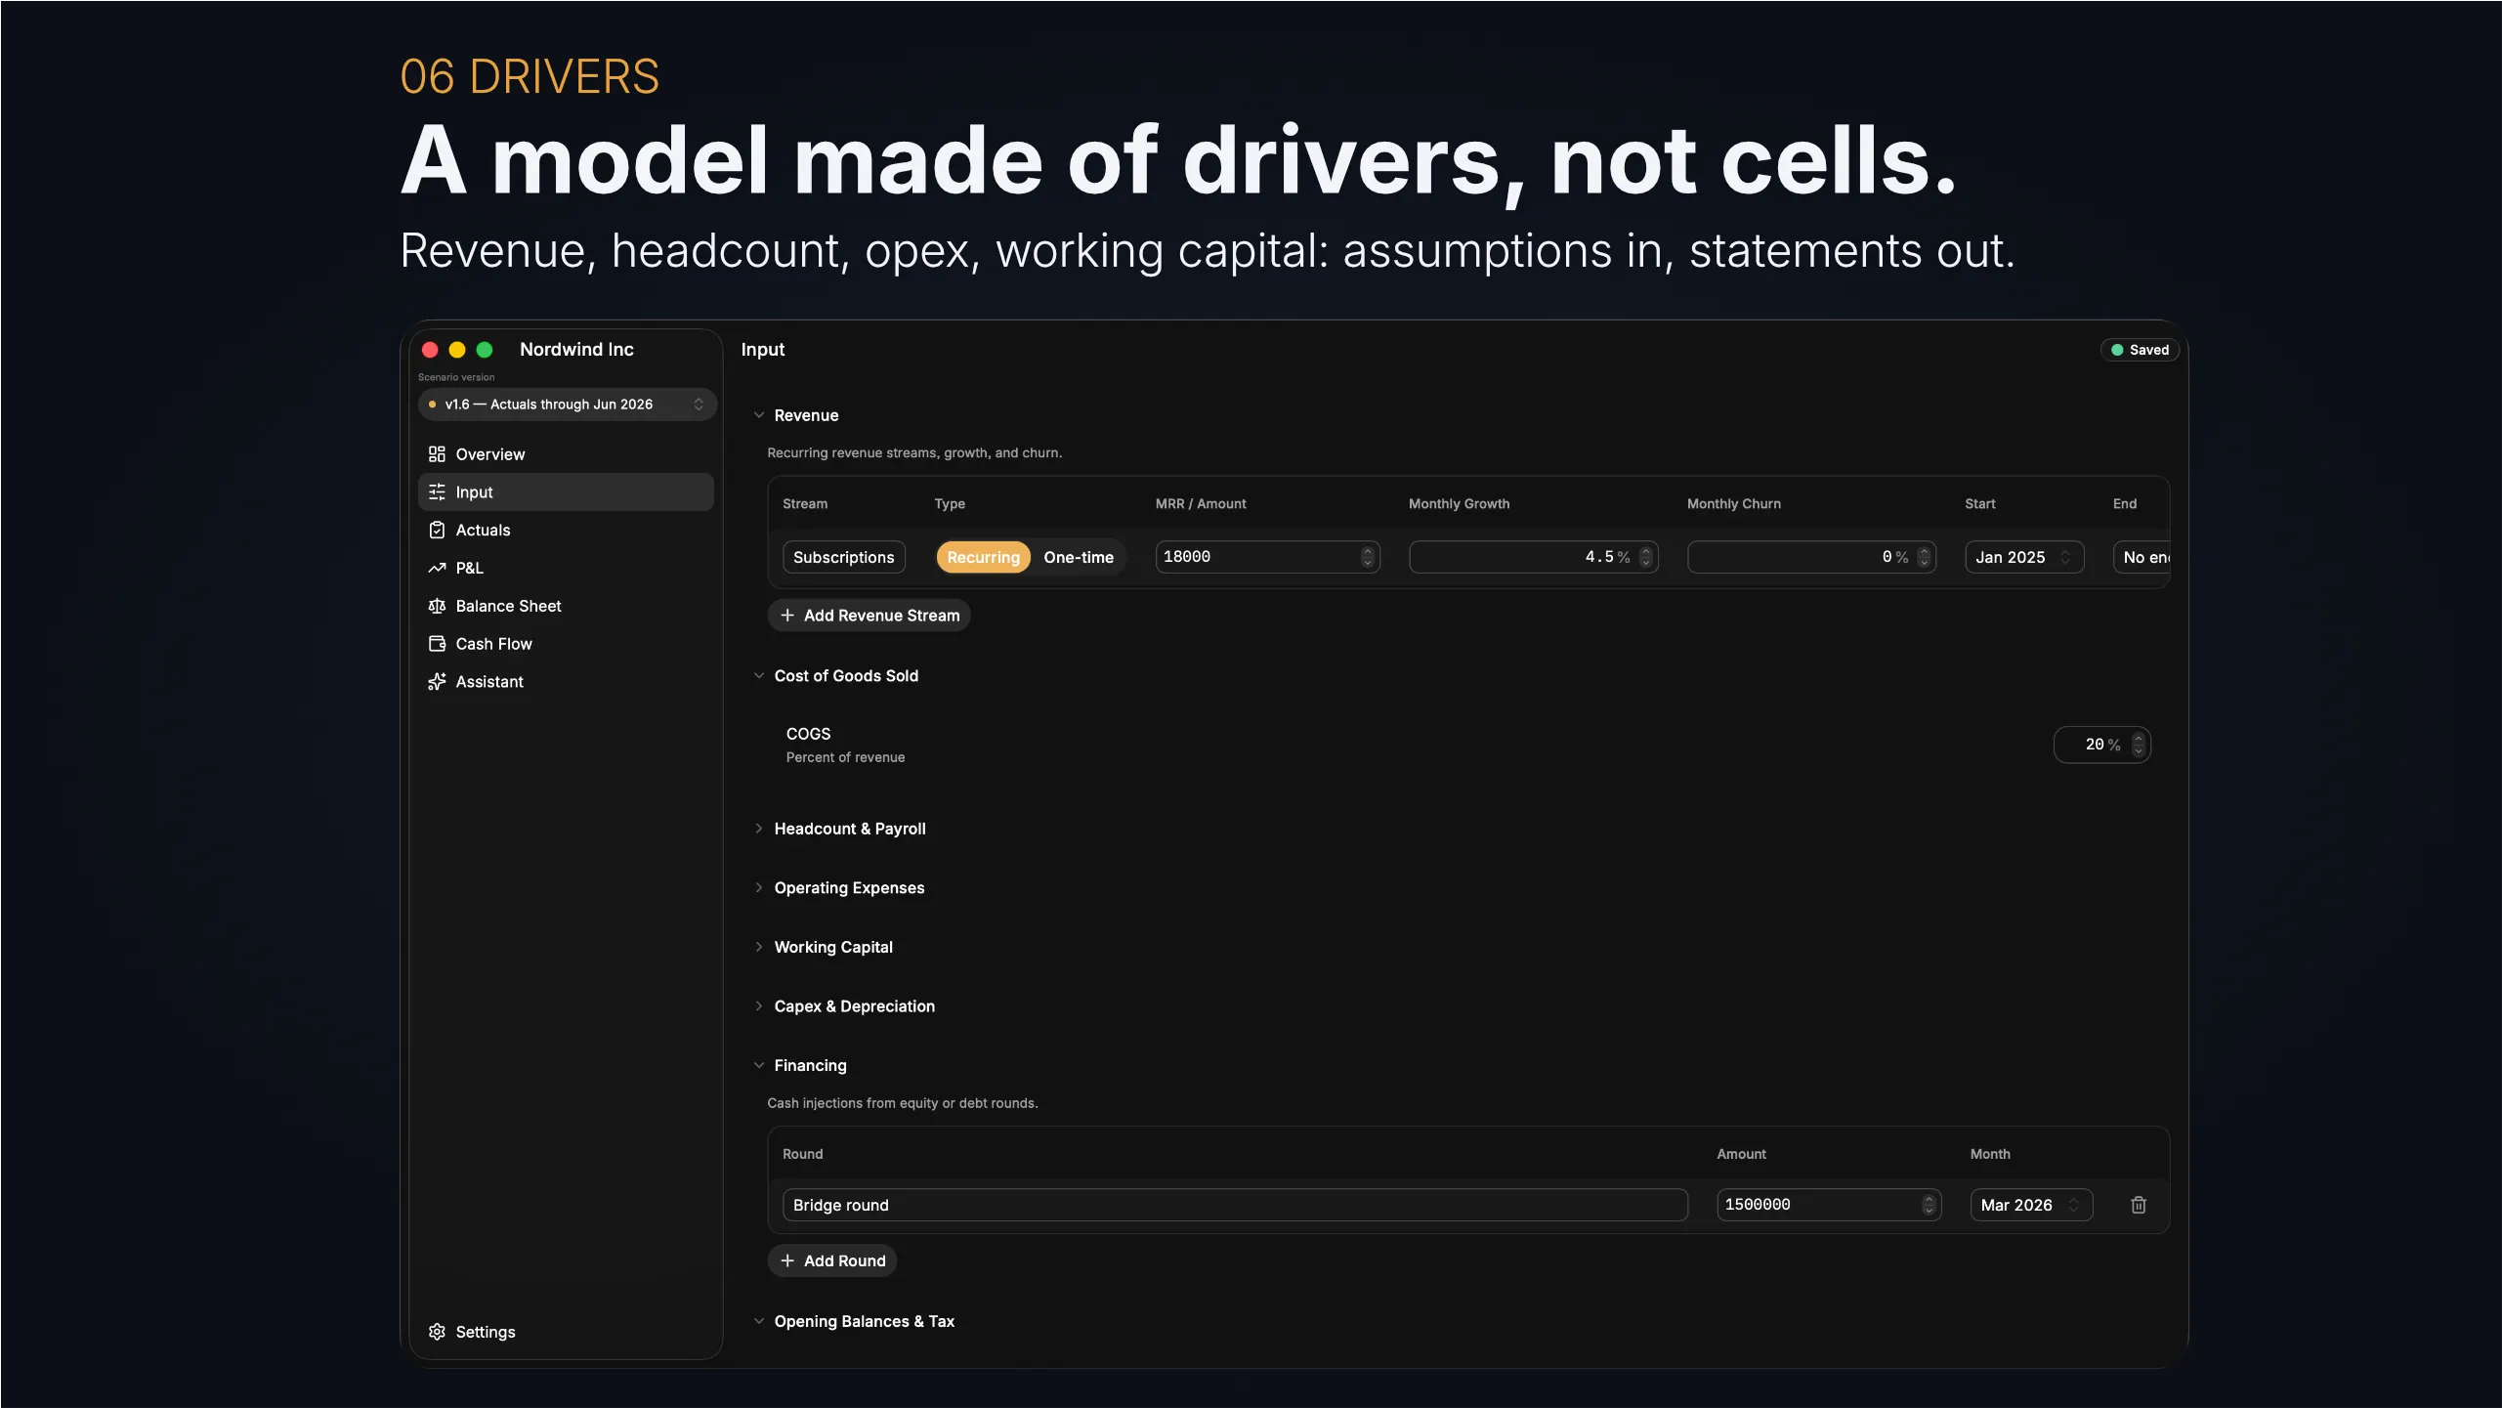
Task: Delete the Bridge round with trash icon
Action: [x=2139, y=1205]
